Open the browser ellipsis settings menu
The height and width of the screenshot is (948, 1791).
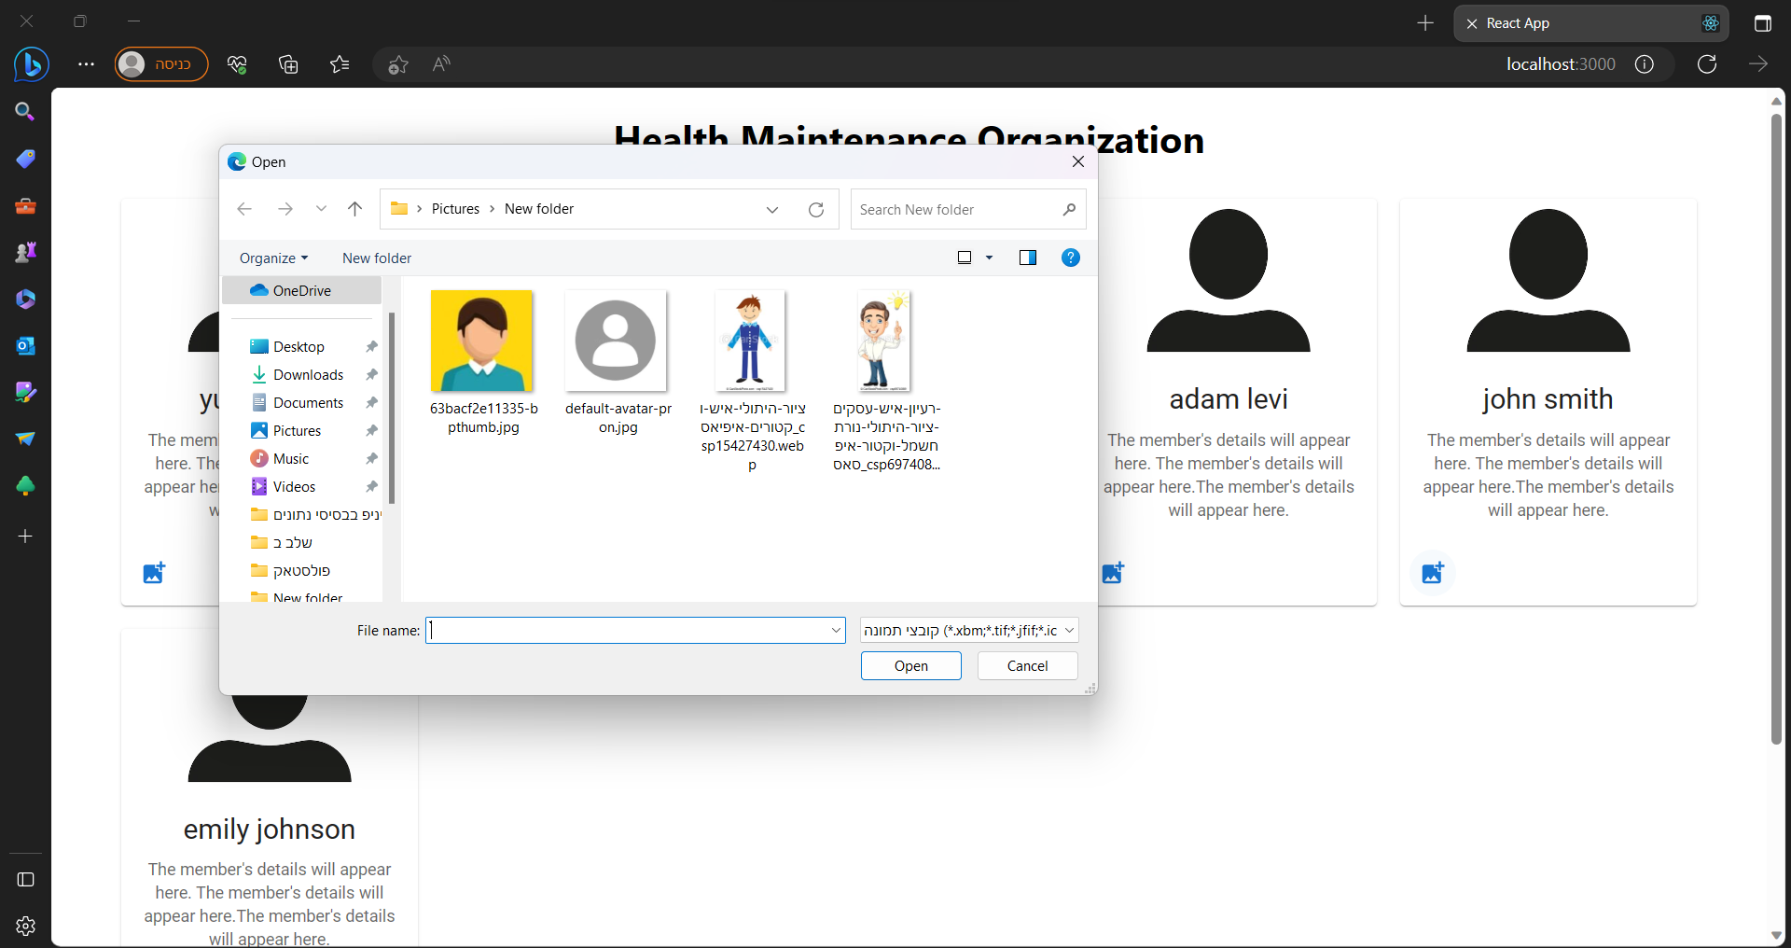(86, 64)
